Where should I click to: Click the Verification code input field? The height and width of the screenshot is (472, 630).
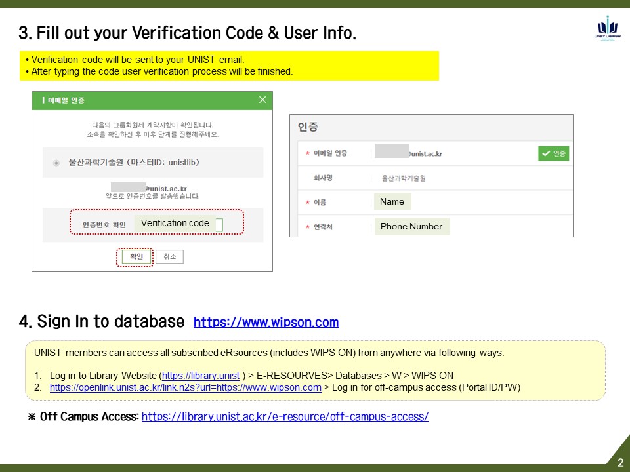[177, 224]
